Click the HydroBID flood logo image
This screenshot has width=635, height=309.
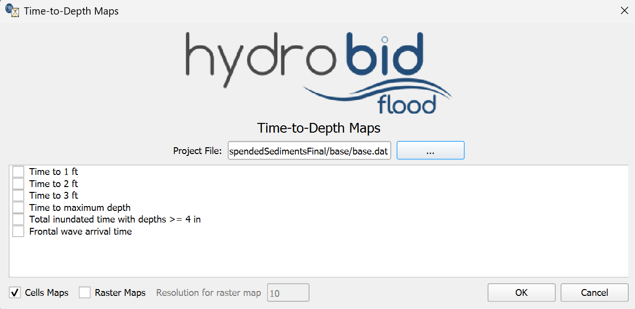(x=319, y=72)
